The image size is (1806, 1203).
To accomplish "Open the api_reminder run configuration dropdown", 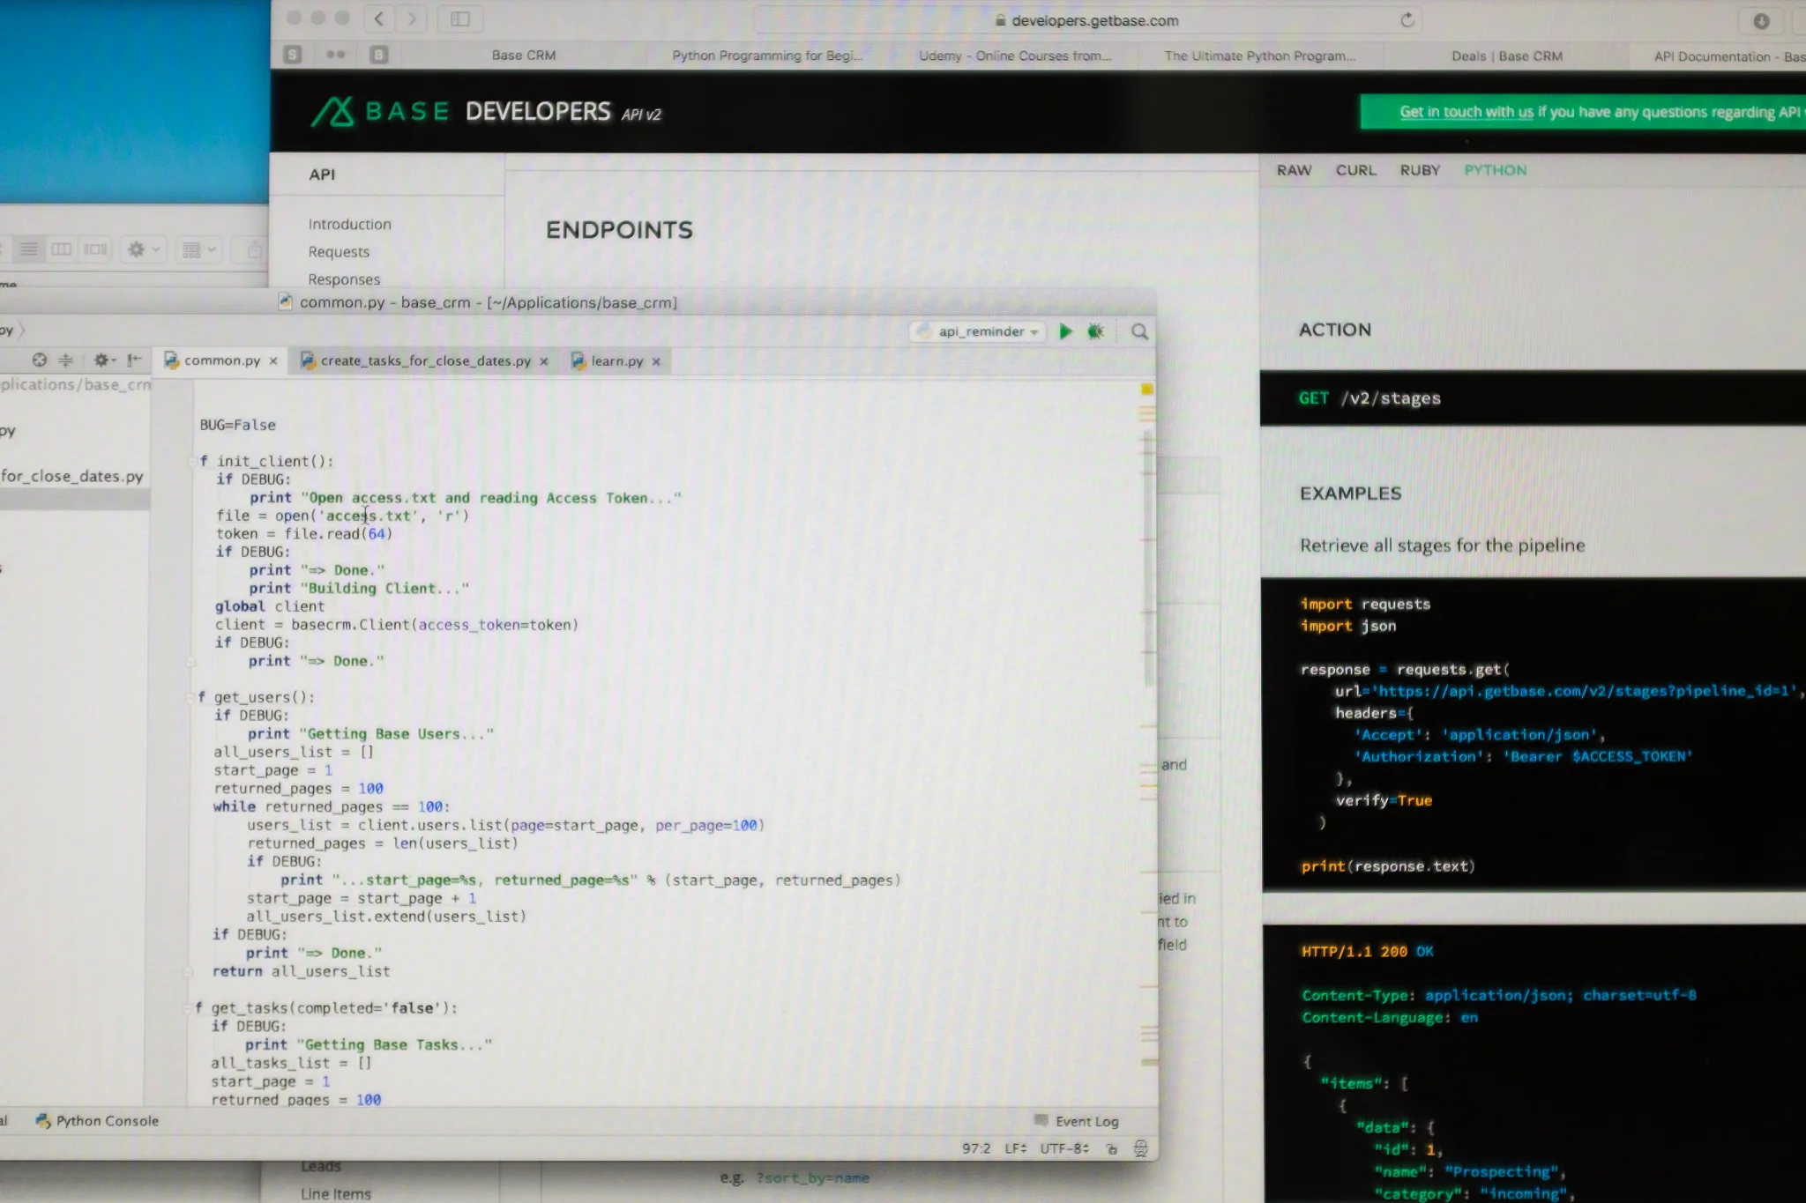I will (981, 331).
